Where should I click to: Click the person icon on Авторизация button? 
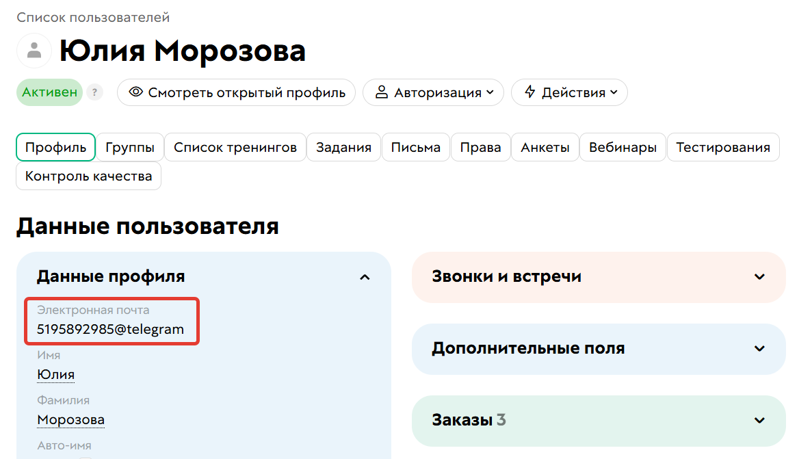[382, 92]
